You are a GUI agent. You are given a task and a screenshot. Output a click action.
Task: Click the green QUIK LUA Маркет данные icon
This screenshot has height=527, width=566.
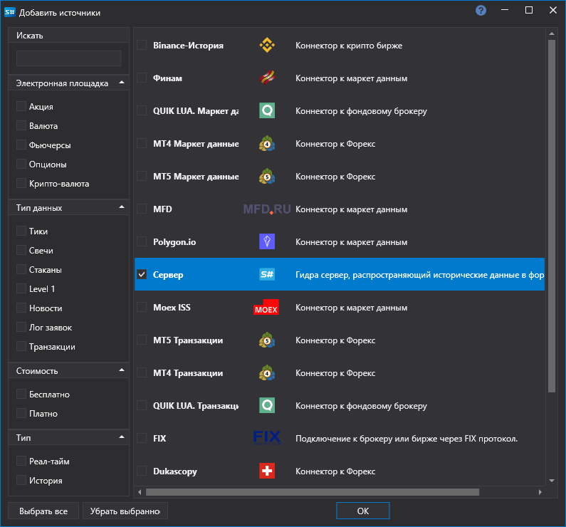pyautogui.click(x=267, y=110)
